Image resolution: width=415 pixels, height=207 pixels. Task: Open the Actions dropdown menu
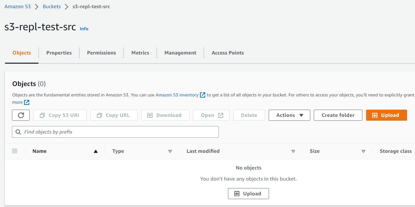(289, 115)
